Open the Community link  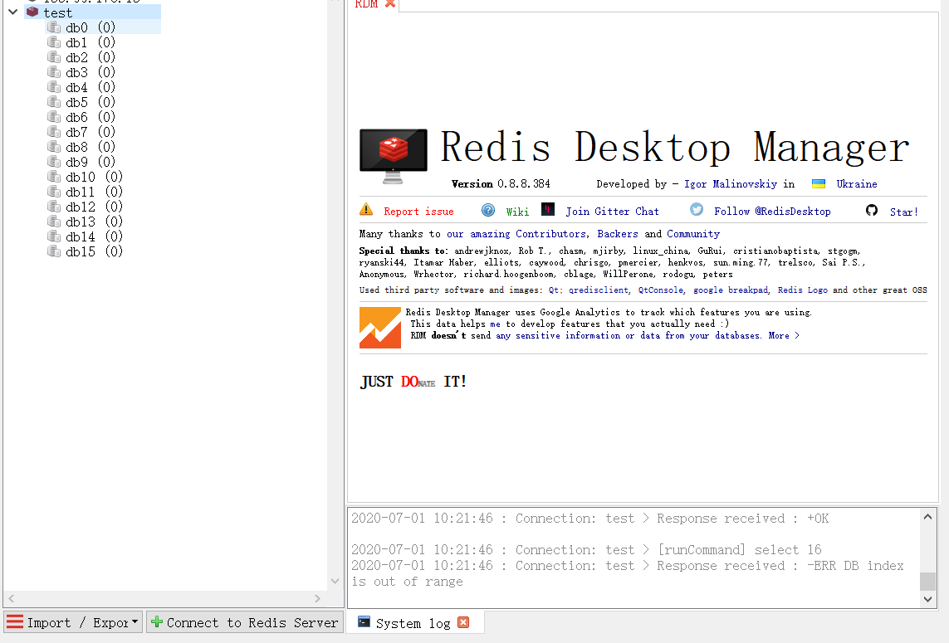tap(693, 233)
